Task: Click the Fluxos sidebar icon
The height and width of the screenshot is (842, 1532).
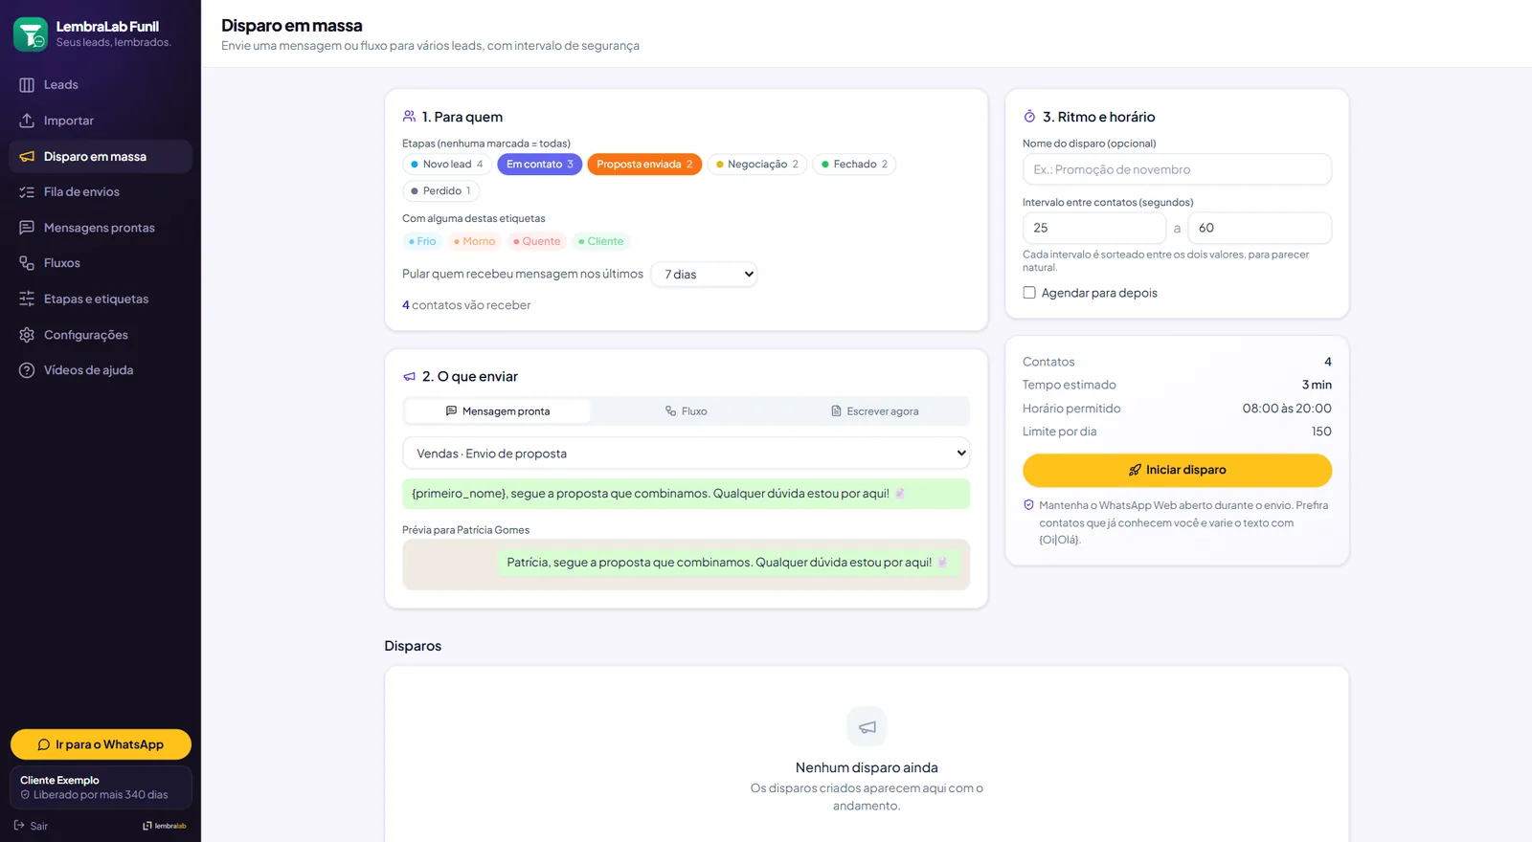Action: point(27,263)
